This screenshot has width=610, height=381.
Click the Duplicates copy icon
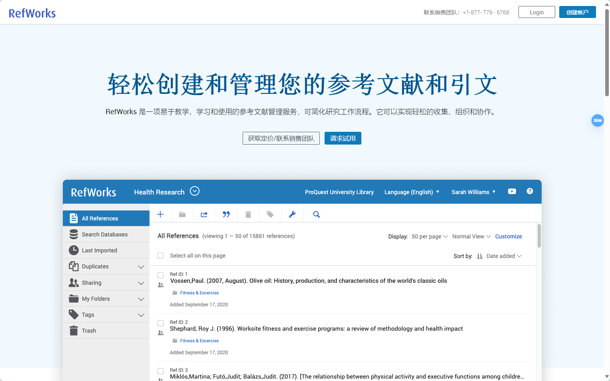point(74,266)
